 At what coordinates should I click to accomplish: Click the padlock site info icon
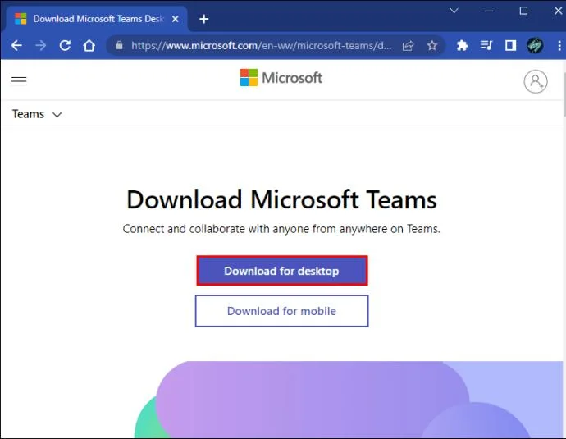pos(120,45)
